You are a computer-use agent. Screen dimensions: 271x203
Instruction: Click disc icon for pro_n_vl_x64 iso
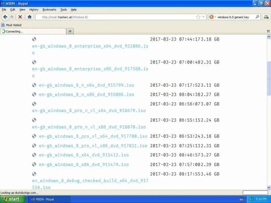34,104
